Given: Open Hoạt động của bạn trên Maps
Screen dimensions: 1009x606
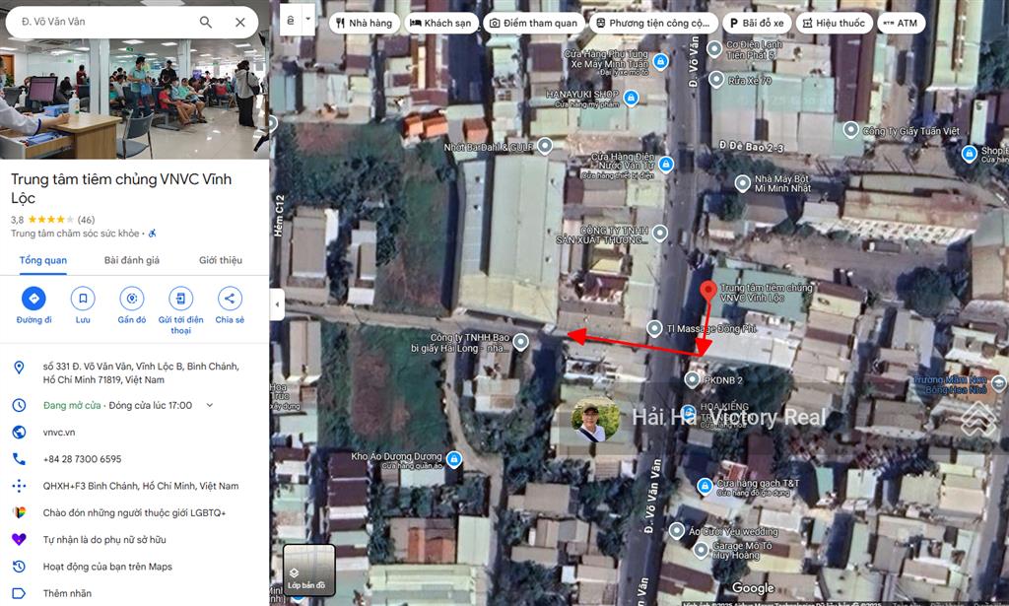Looking at the screenshot, I should [x=107, y=567].
